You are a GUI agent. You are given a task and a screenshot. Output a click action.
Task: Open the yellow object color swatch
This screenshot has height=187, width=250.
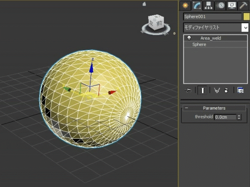point(247,17)
